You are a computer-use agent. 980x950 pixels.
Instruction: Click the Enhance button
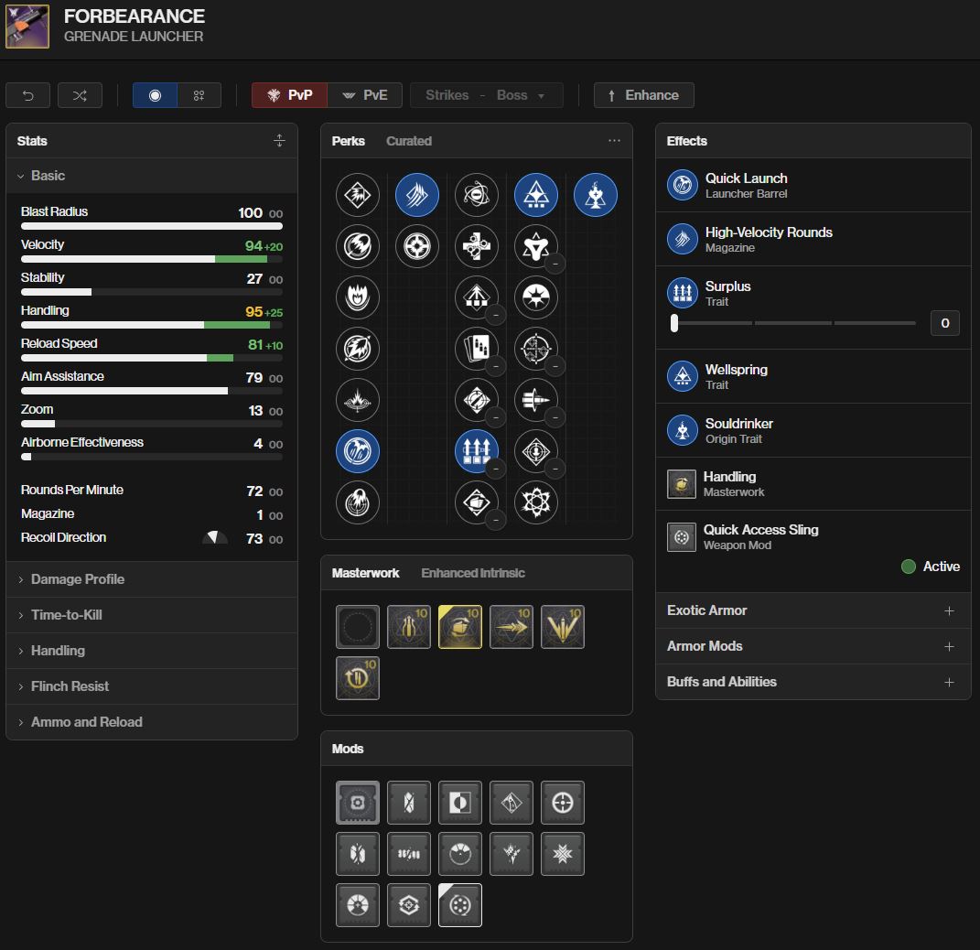tap(644, 95)
